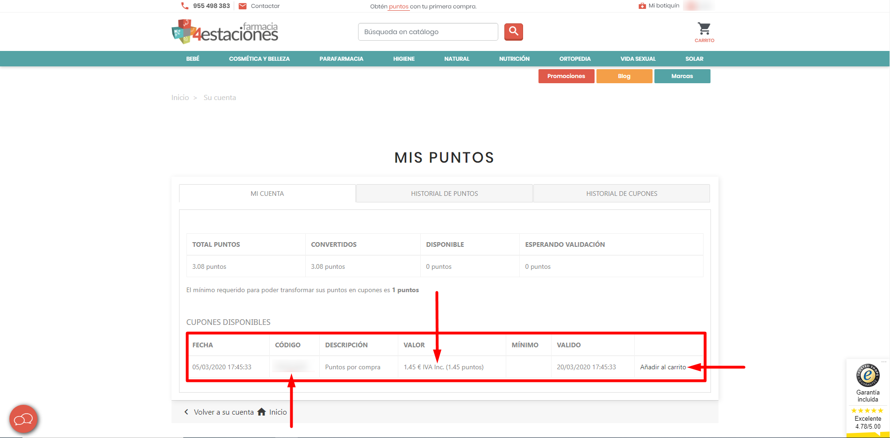Click the Excelente 4.78/5.00 rating text
Image resolution: width=890 pixels, height=438 pixels.
click(868, 423)
